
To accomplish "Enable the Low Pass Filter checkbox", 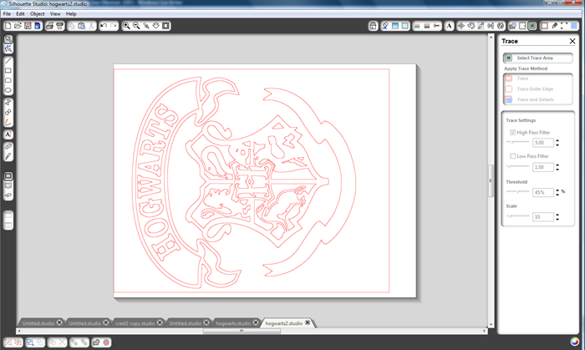I will tap(512, 156).
